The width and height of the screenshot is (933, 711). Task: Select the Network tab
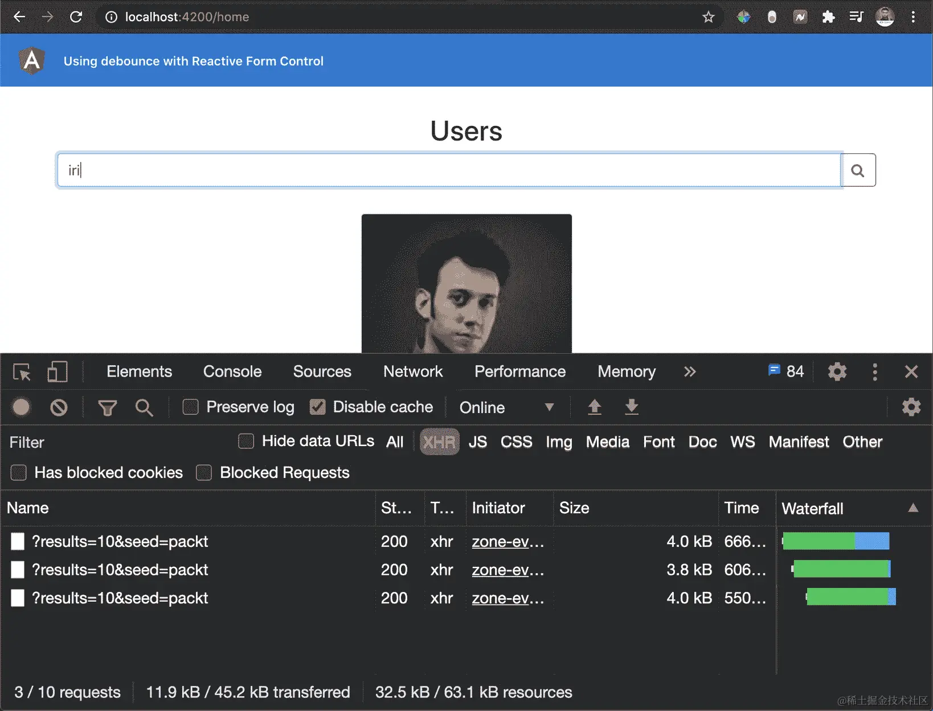click(413, 371)
